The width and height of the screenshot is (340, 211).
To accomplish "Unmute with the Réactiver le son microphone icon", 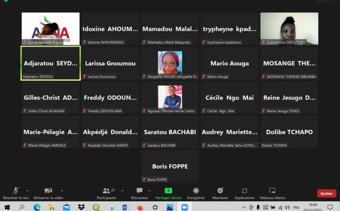I will tap(16, 191).
